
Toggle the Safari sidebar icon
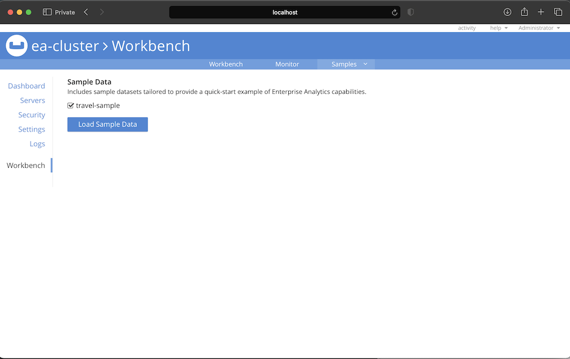click(47, 12)
